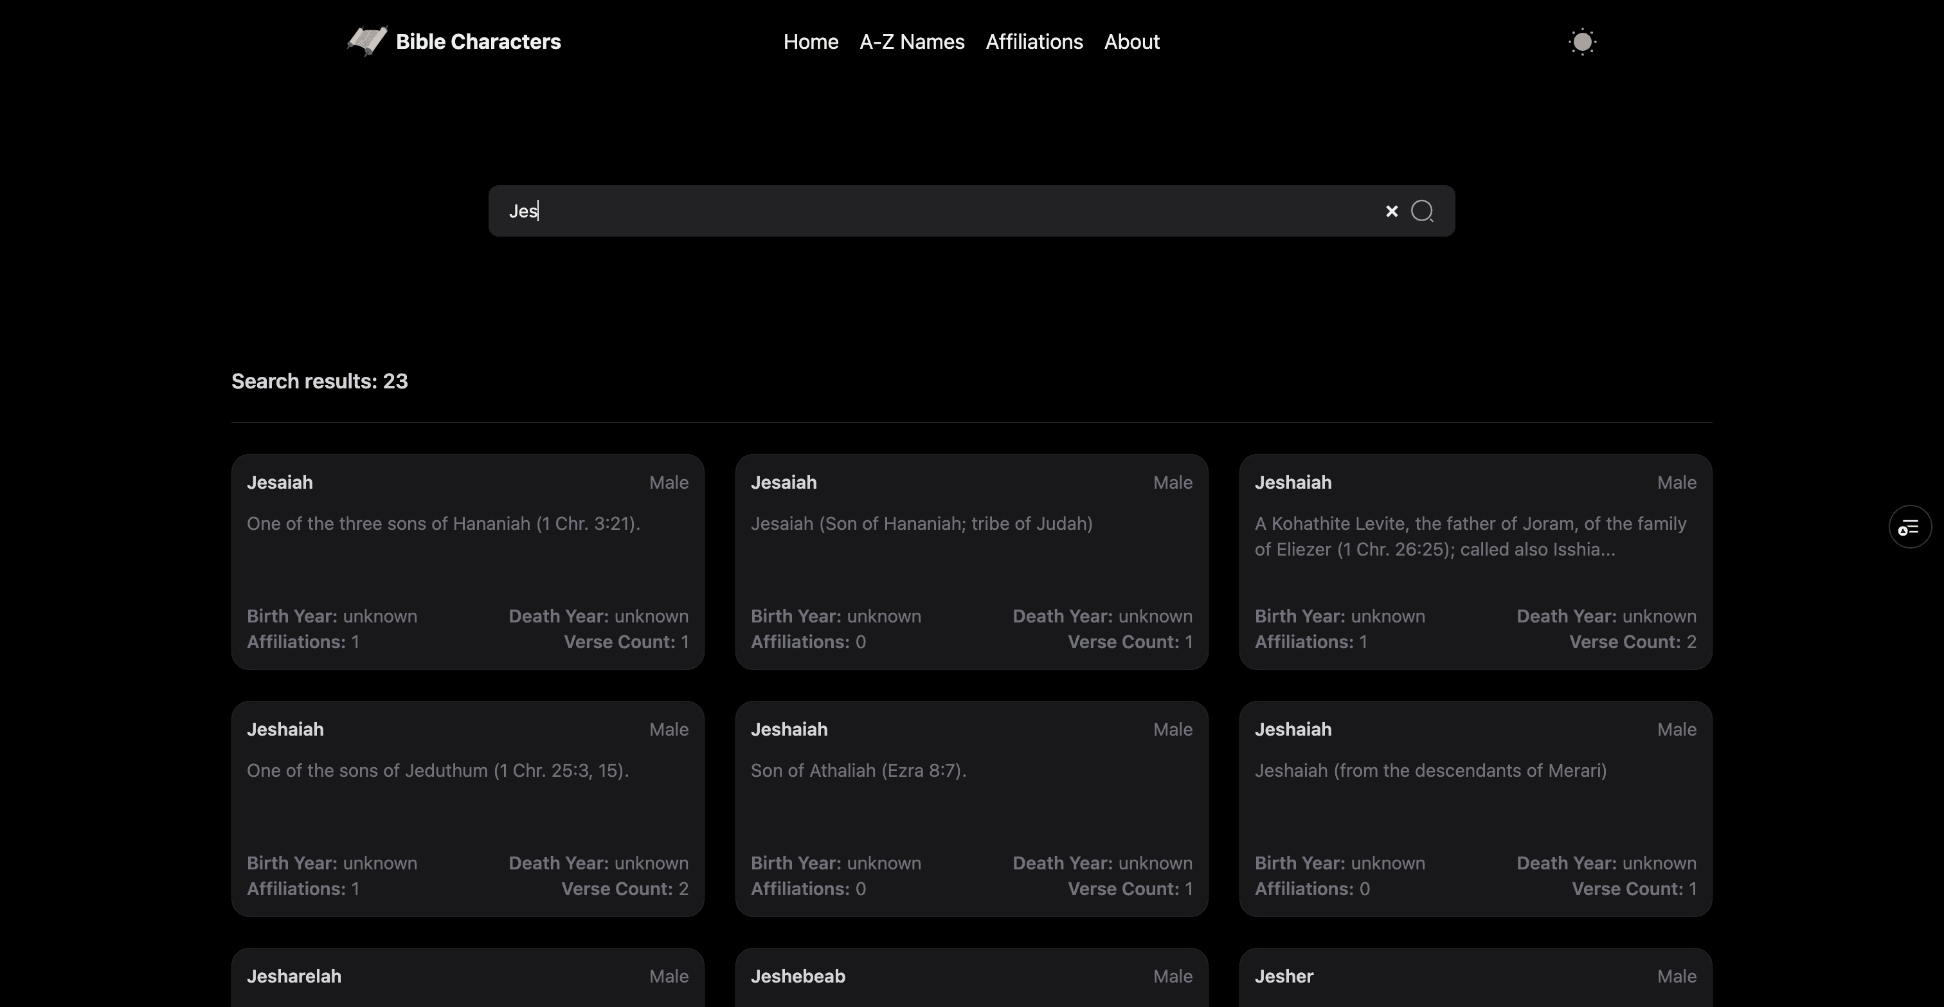The height and width of the screenshot is (1007, 1944).
Task: Click 'One of the sons of Jeduthum' description
Action: tap(437, 770)
